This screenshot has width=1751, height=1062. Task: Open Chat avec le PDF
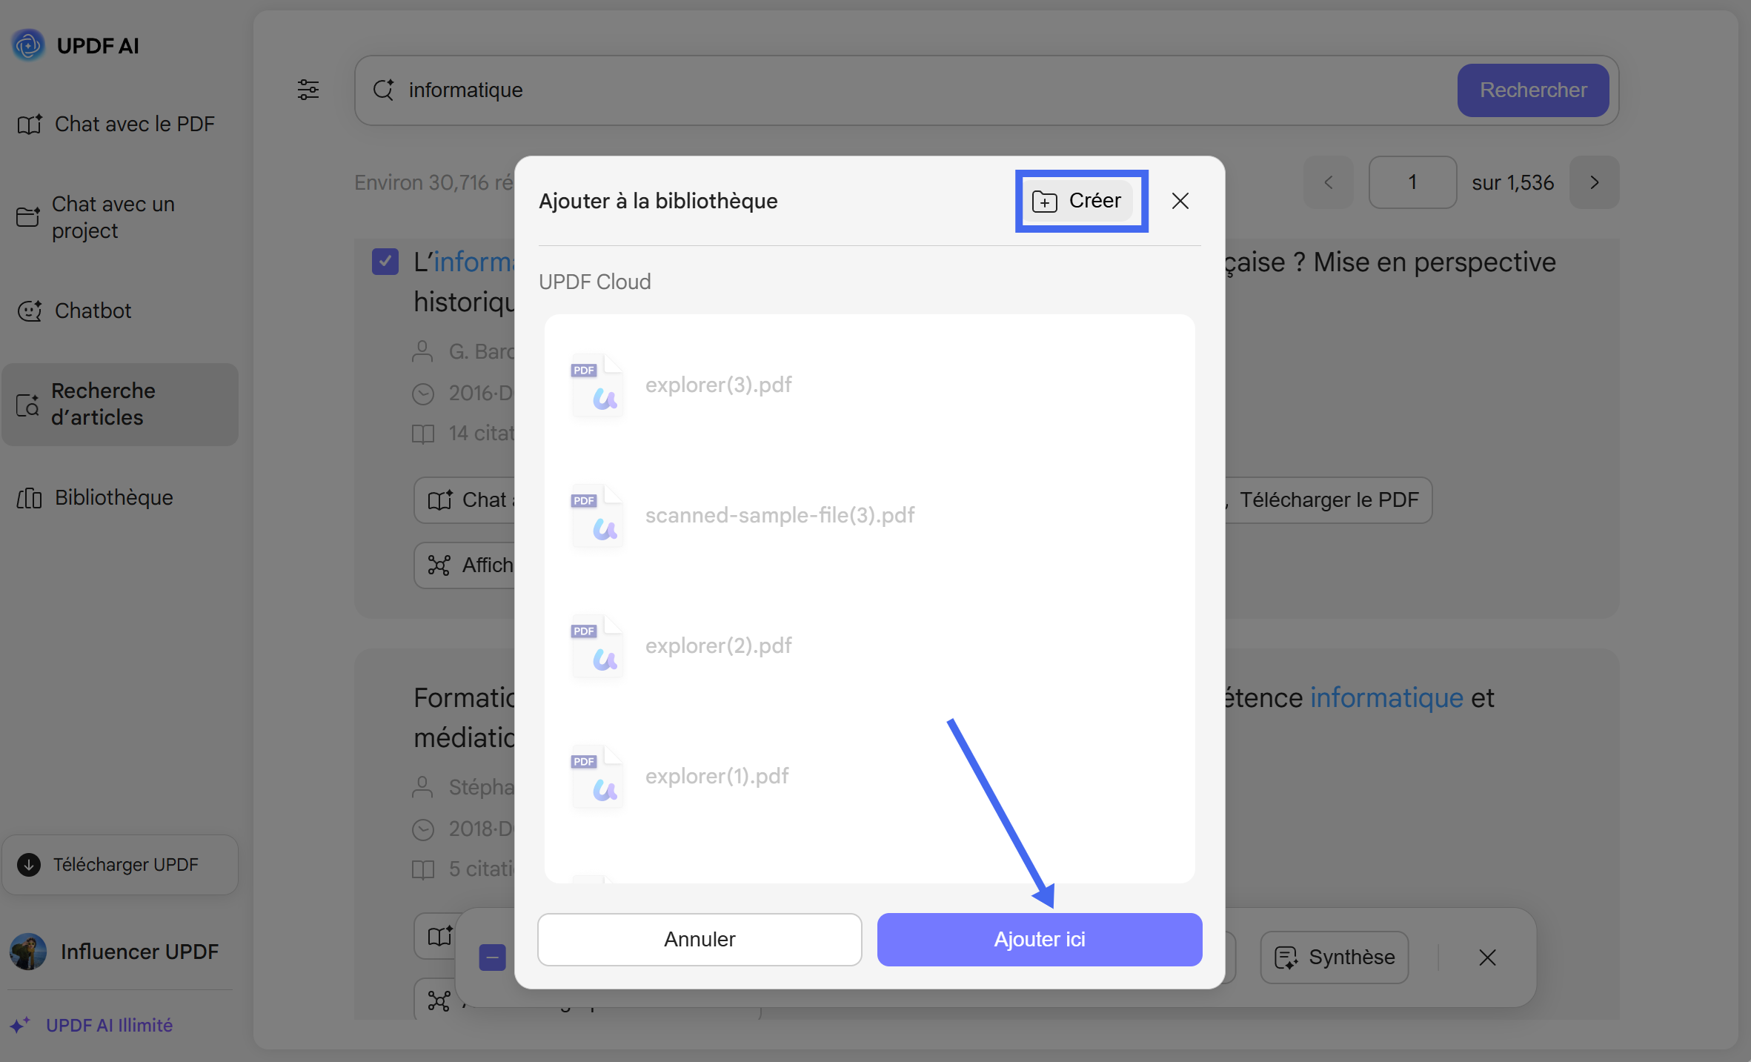click(116, 124)
